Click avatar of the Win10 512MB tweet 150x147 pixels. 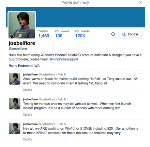tap(15, 128)
